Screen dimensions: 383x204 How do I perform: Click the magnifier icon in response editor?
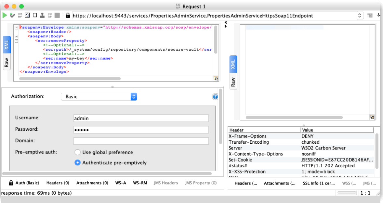pyautogui.click(x=372, y=117)
